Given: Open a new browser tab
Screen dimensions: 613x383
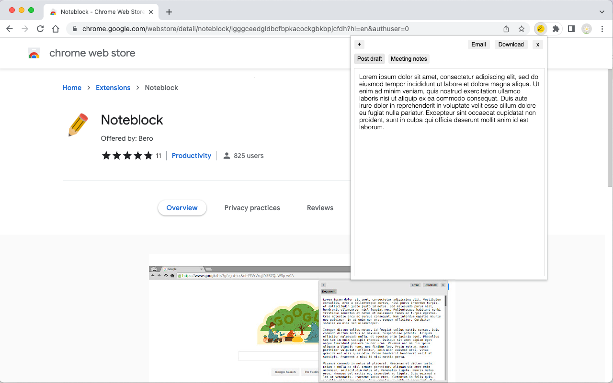Looking at the screenshot, I should coord(169,12).
